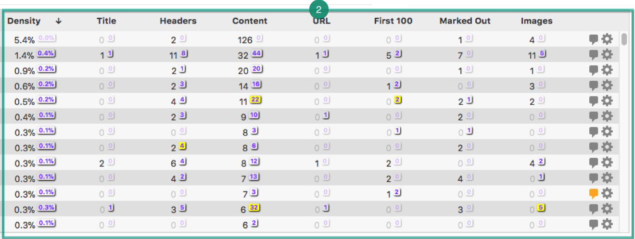Sort by the Marked Out column

point(465,21)
